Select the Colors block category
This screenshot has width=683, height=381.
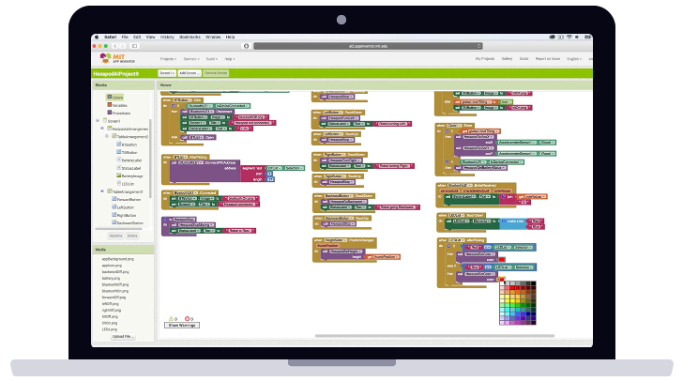[x=115, y=98]
